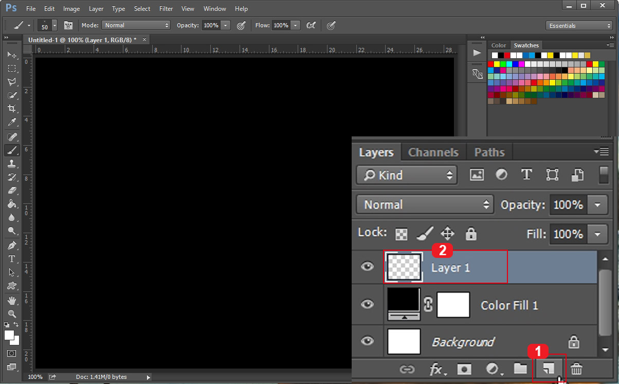619x384 pixels.
Task: Toggle Lock image pixels brush icon
Action: coord(424,234)
